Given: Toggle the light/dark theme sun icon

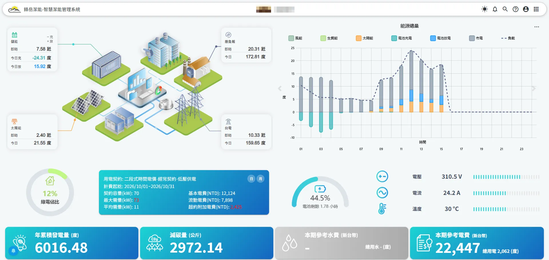Looking at the screenshot, I should point(485,9).
